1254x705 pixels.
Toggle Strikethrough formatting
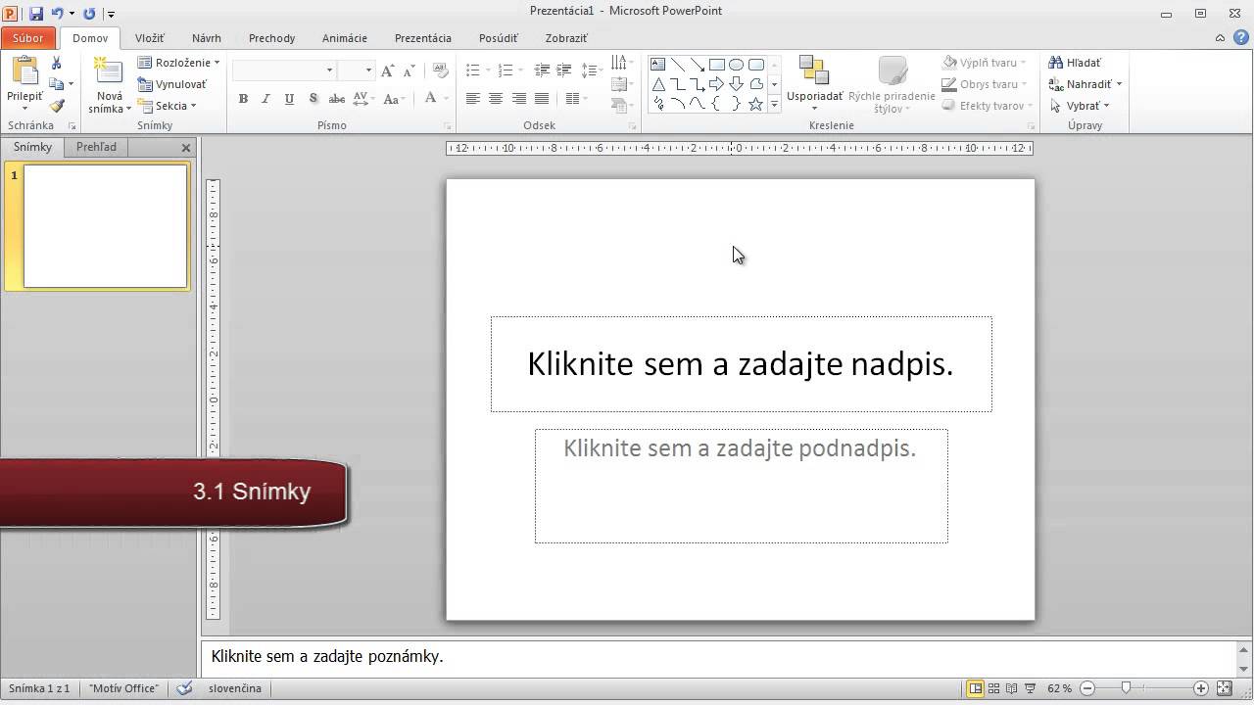click(336, 99)
